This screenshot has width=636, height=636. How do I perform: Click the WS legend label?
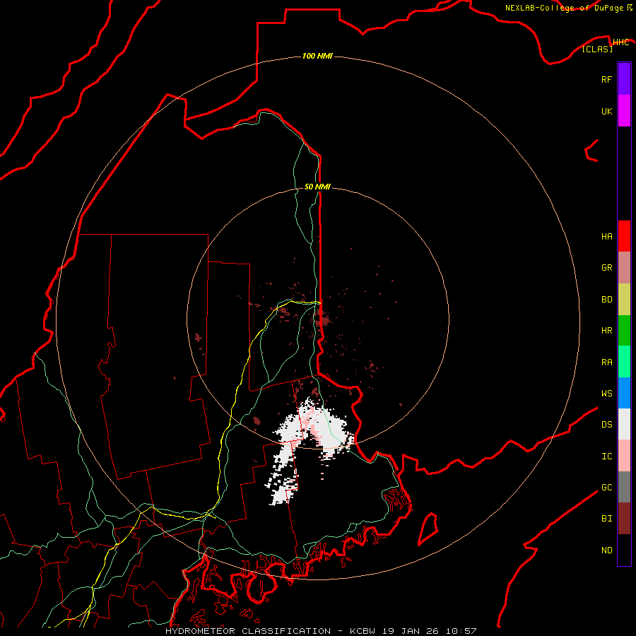tap(606, 394)
